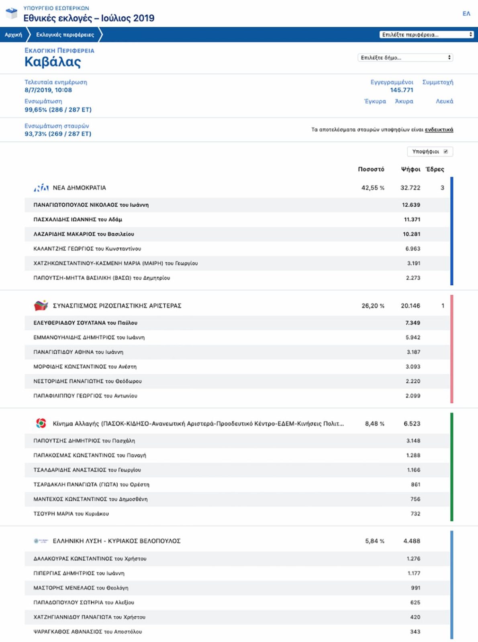Select candidate ΠΑΠΟΥΤΣΗΣ ΔΗΜΗΤΡΙΟΣ row
The width and height of the screenshot is (478, 642).
click(237, 441)
